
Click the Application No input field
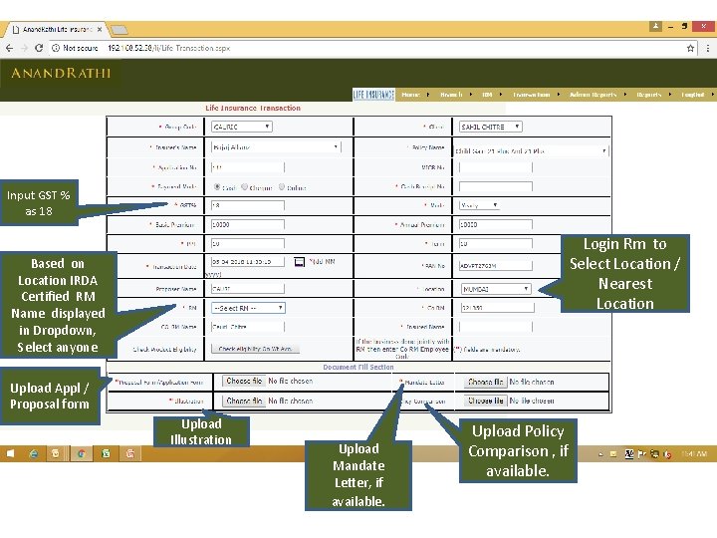pyautogui.click(x=248, y=168)
